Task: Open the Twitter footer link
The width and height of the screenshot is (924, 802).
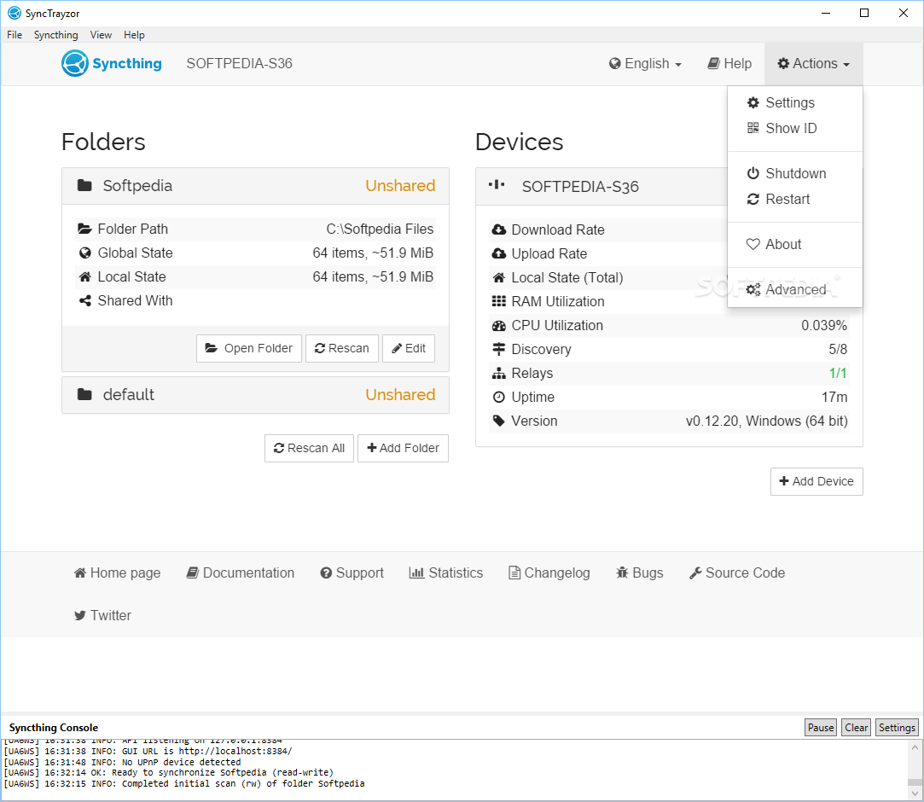Action: [x=102, y=615]
